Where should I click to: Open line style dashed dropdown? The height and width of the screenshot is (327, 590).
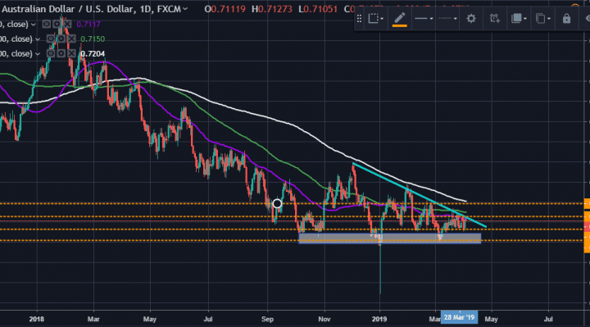(447, 18)
